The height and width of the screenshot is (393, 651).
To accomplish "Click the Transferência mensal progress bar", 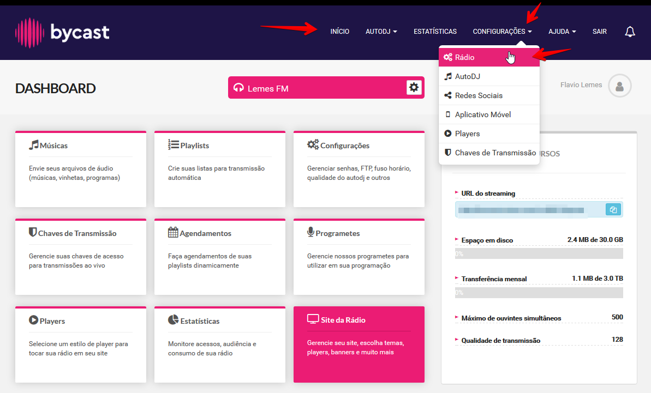I will [539, 292].
